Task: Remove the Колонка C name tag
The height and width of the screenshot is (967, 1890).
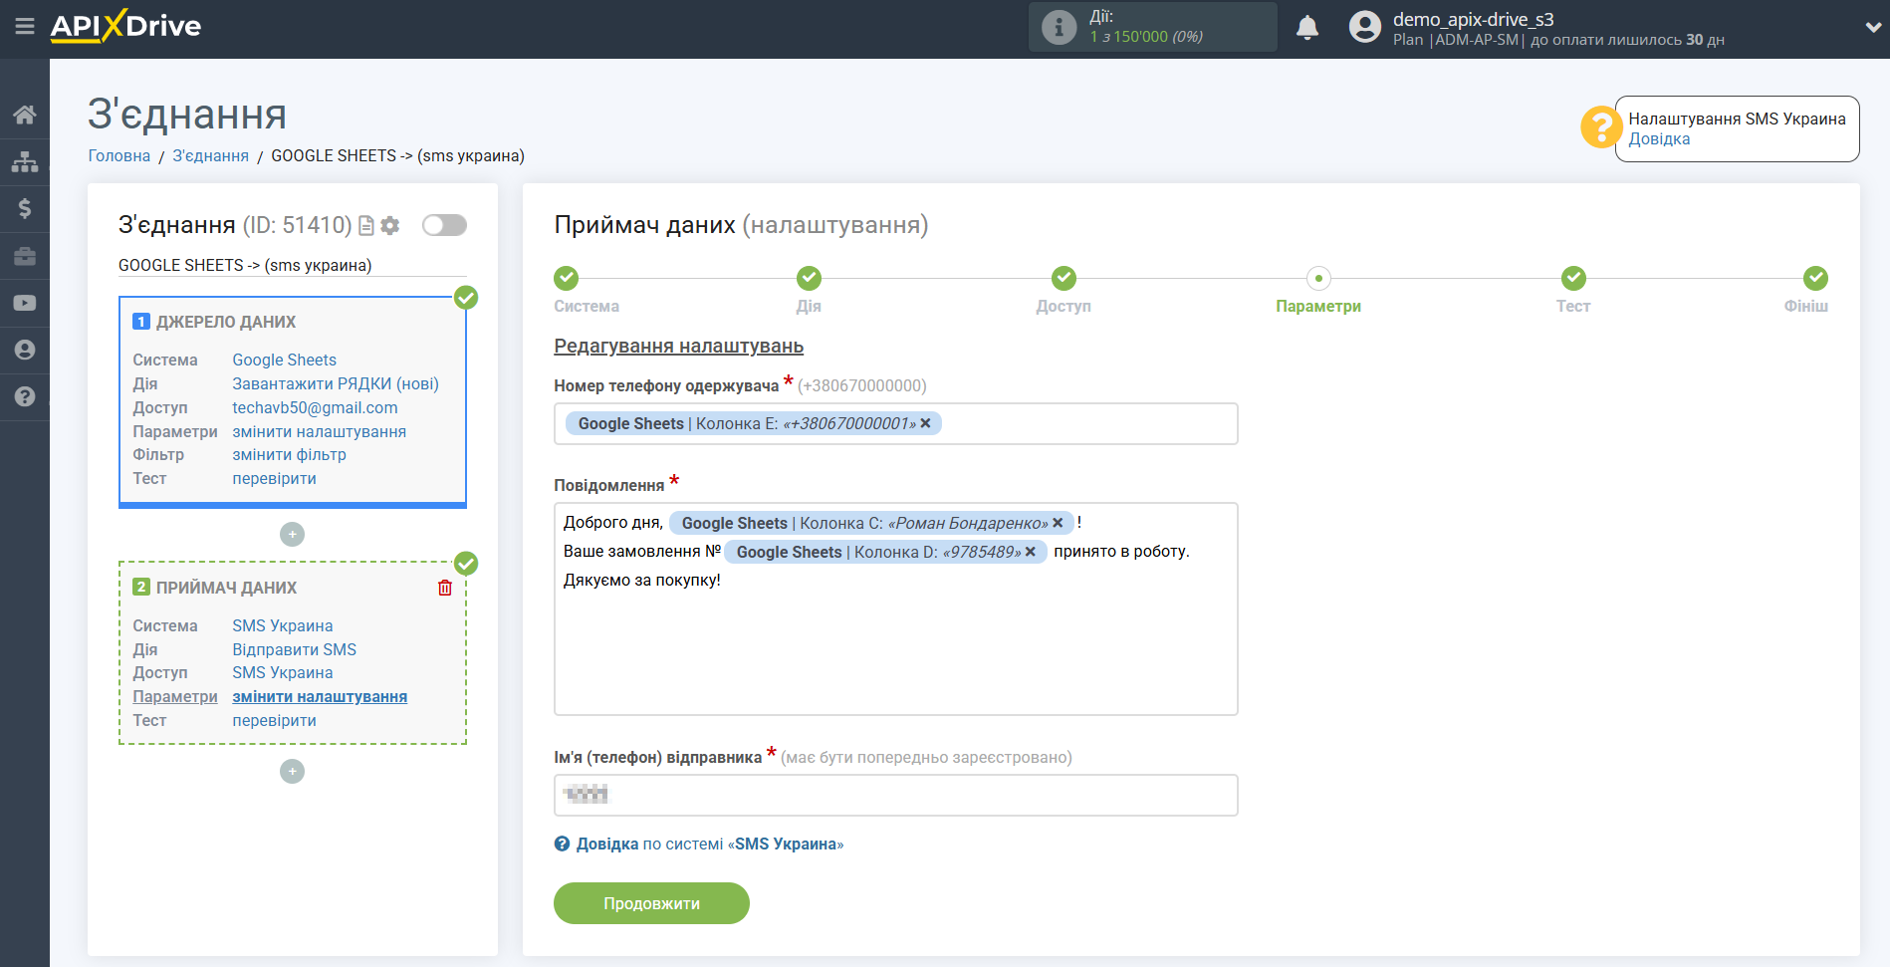Action: pyautogui.click(x=1058, y=523)
